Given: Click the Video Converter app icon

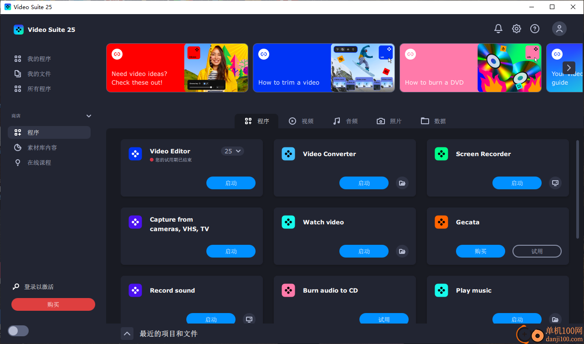Looking at the screenshot, I should pos(288,154).
